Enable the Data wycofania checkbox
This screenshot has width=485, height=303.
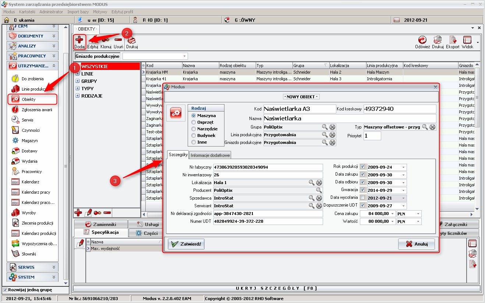pyautogui.click(x=363, y=198)
